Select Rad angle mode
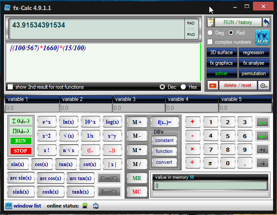The width and height of the screenshot is (277, 215). (231, 33)
